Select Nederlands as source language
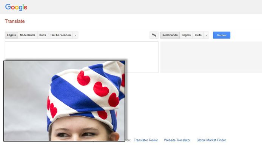The width and height of the screenshot is (262, 148). [x=28, y=35]
